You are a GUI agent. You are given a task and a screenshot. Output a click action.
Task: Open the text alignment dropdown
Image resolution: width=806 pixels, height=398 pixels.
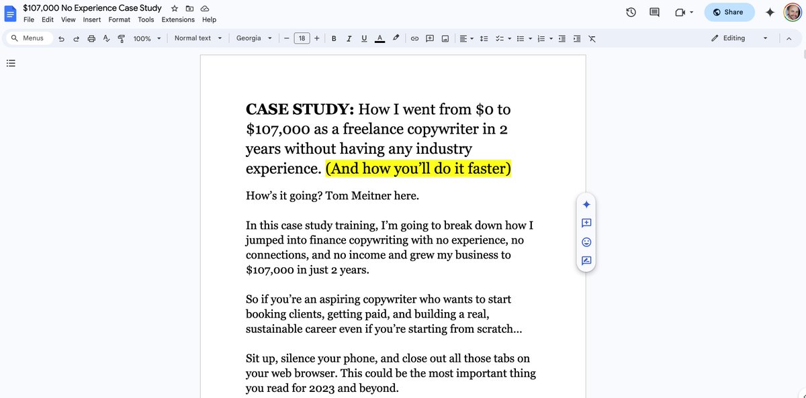pyautogui.click(x=467, y=38)
